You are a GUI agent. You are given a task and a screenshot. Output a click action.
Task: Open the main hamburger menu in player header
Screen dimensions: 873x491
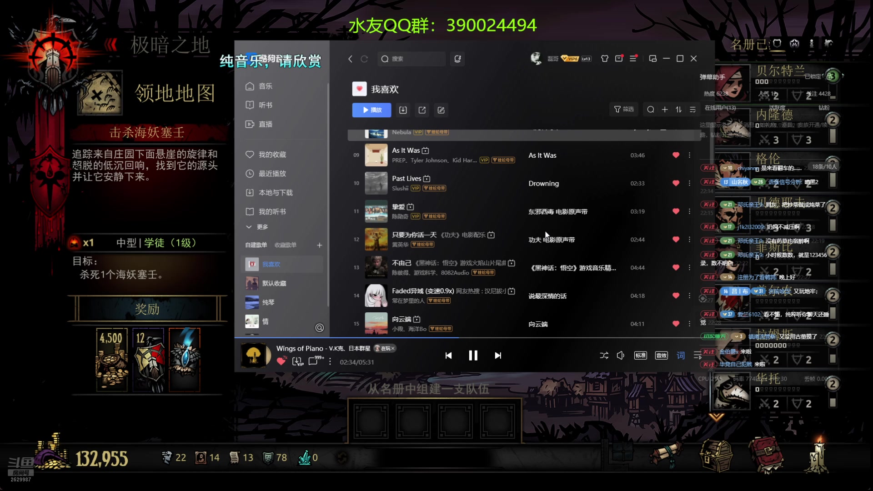(633, 59)
